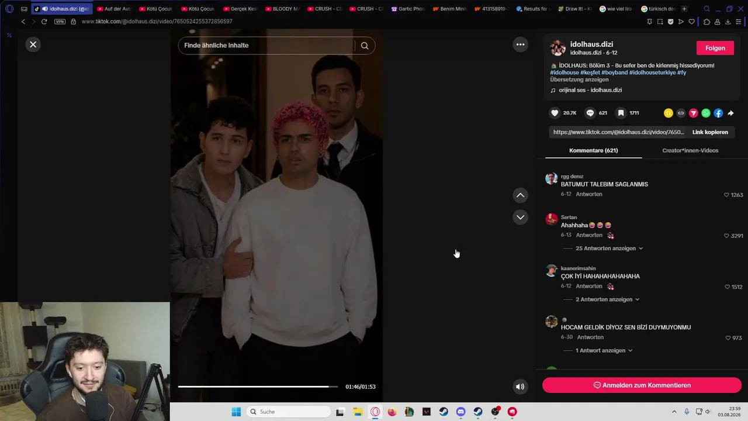Screen dimensions: 748x421
Task: Show hidden system tray icons
Action: tap(674, 412)
